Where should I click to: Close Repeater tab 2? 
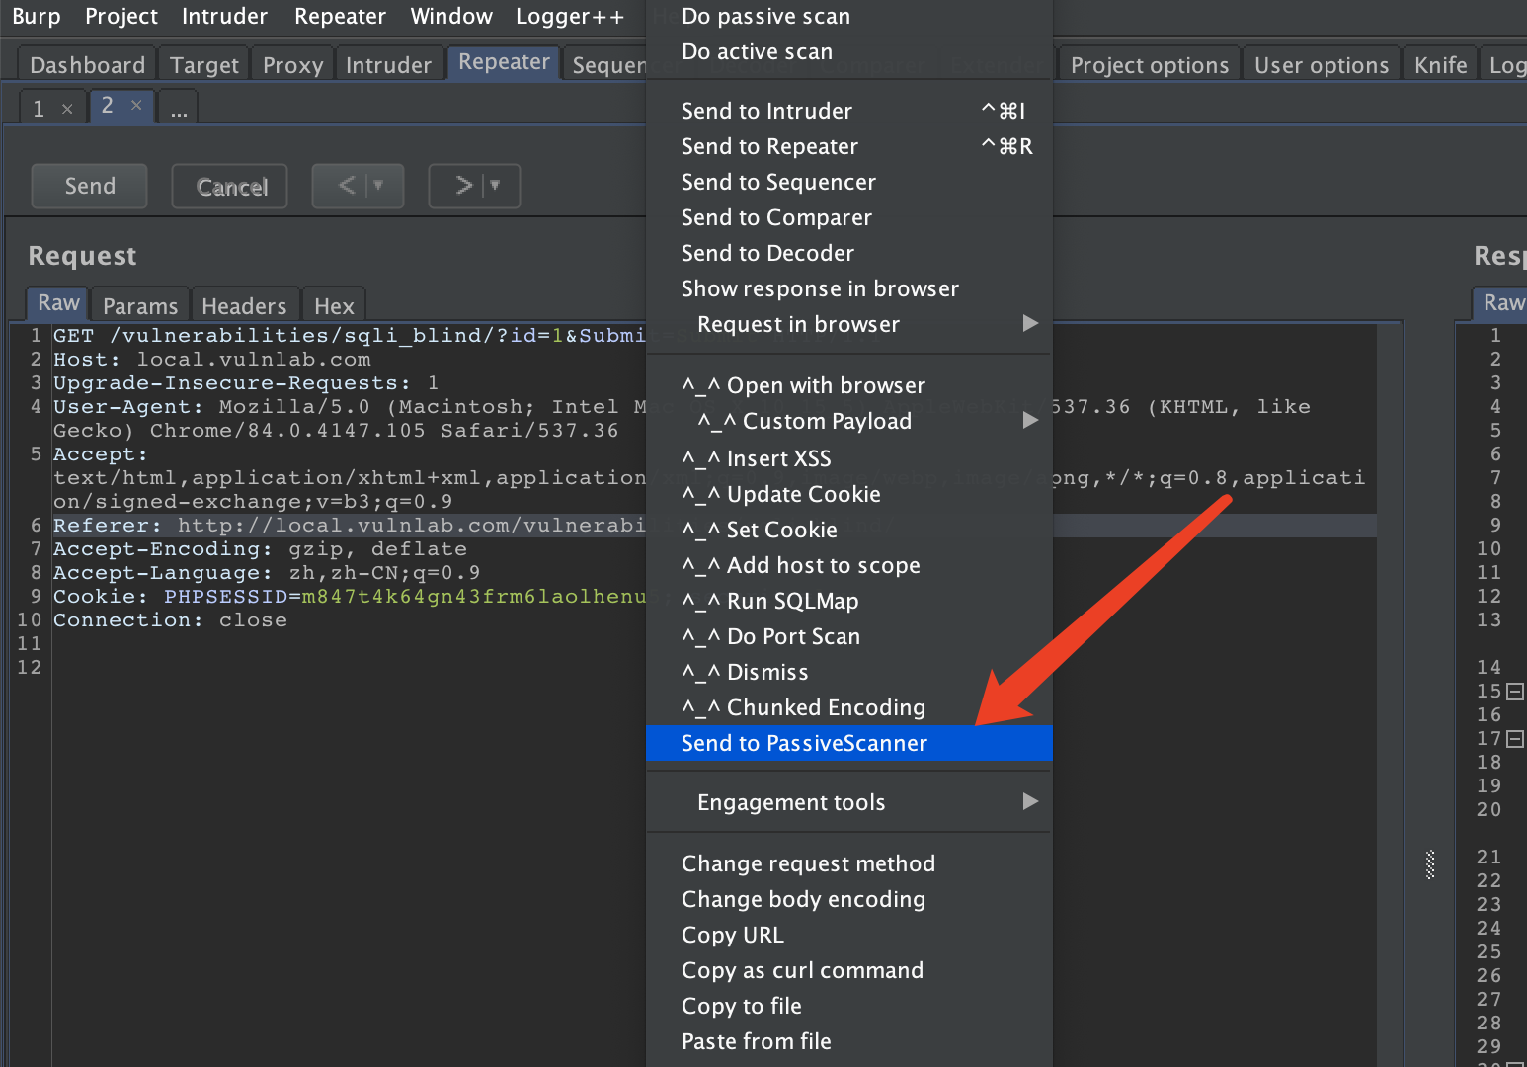coord(136,105)
